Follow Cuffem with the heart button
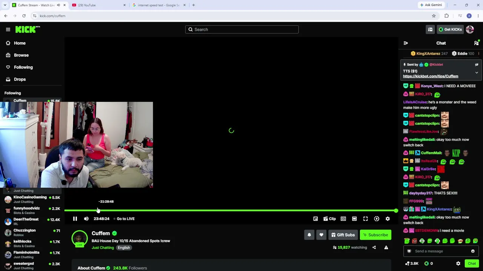This screenshot has height=271, width=483. pos(321,235)
